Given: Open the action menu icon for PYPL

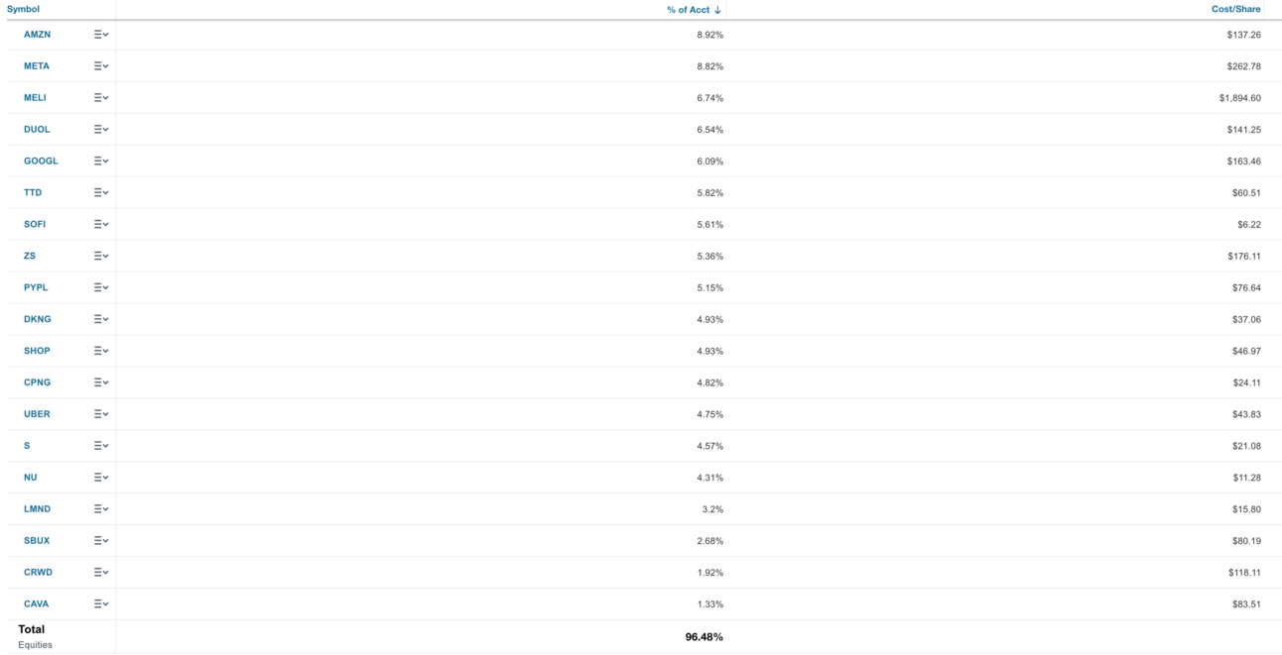Looking at the screenshot, I should pyautogui.click(x=101, y=288).
